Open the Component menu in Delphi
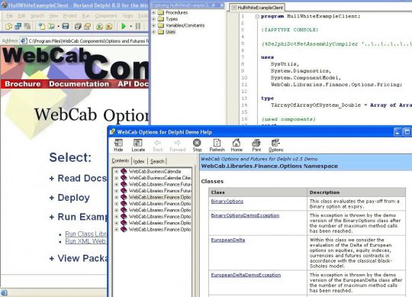Image resolution: width=412 pixels, height=297 pixels. point(106,16)
